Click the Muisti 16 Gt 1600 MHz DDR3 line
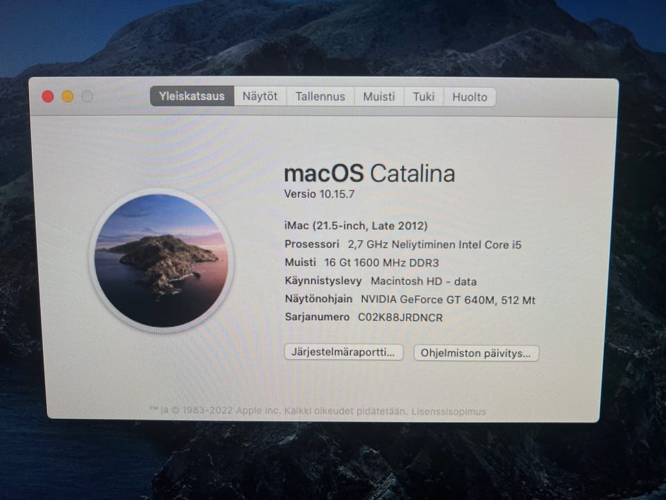Viewport: 666px width, 500px height. (x=361, y=262)
